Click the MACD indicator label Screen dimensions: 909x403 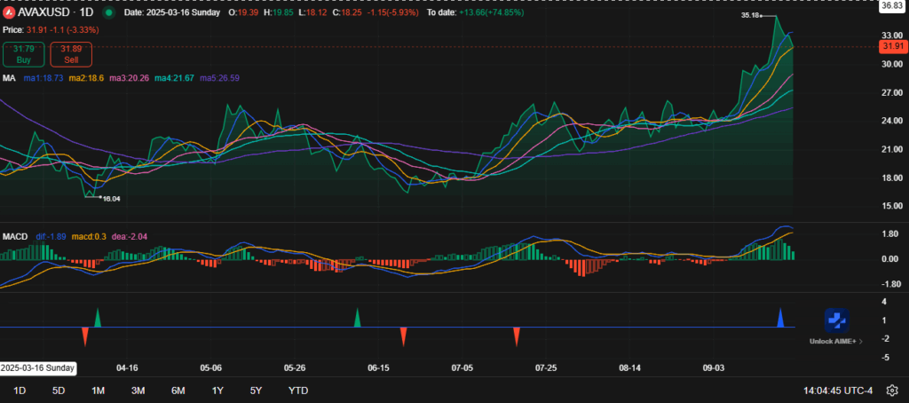14,237
